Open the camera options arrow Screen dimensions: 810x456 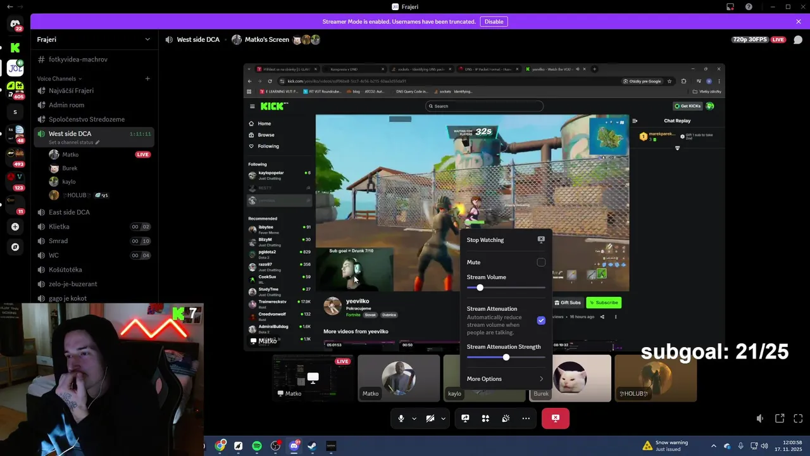coord(443,419)
